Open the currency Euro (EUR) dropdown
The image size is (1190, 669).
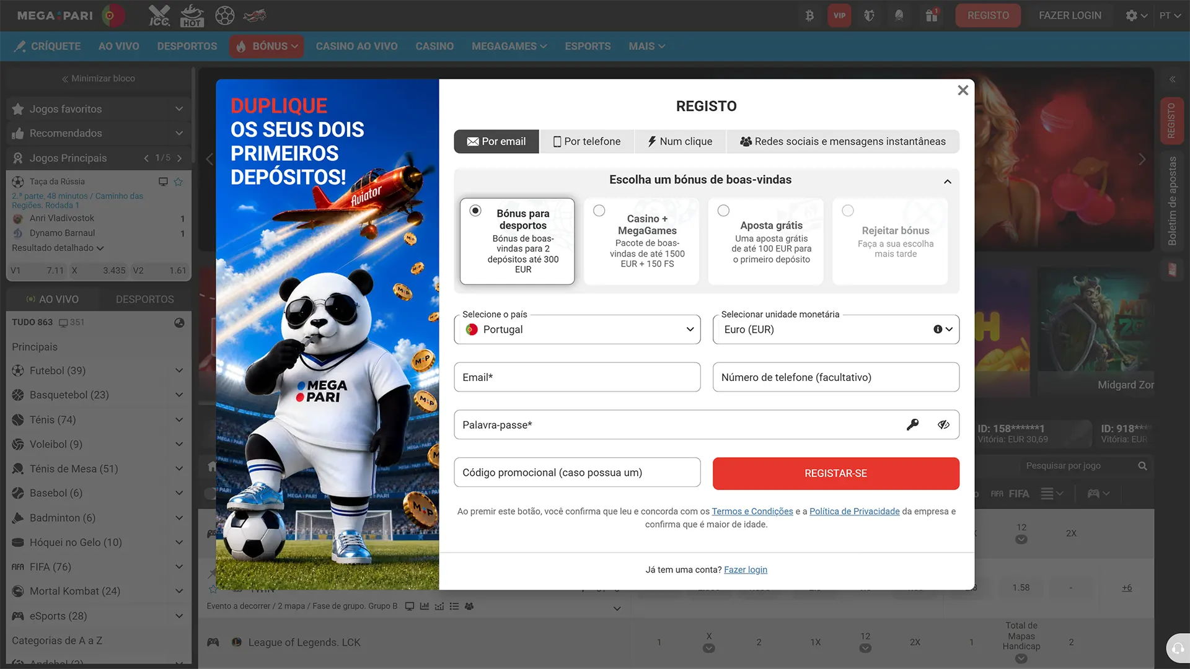click(835, 330)
